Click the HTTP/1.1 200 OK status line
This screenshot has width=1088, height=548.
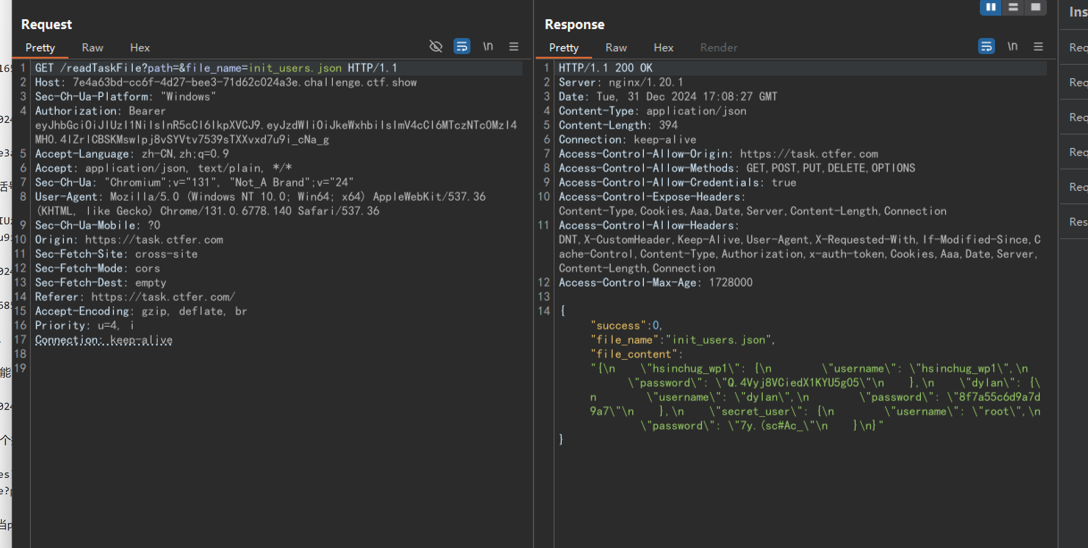coord(605,68)
